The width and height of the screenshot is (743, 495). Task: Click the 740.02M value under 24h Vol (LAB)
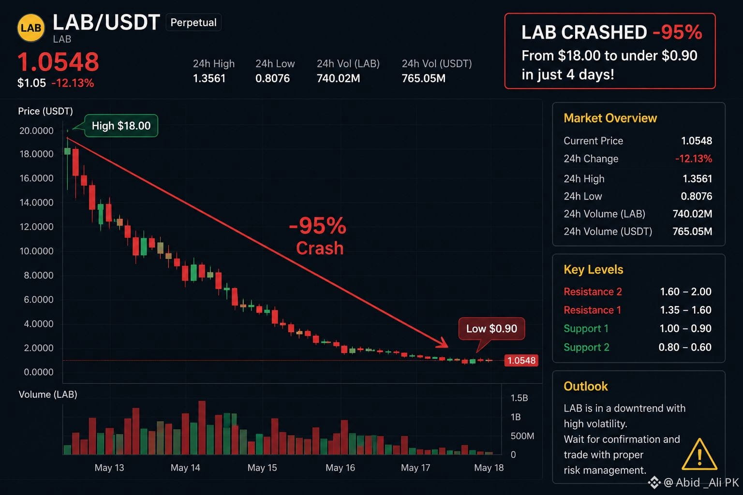click(x=338, y=78)
